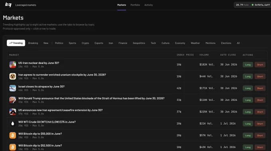Select the Mentions category tab

[x=210, y=43]
